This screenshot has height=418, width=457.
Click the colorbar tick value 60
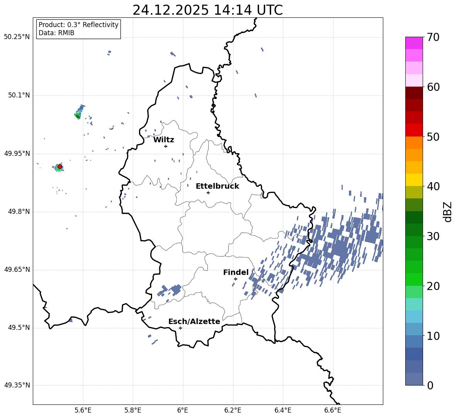[433, 87]
